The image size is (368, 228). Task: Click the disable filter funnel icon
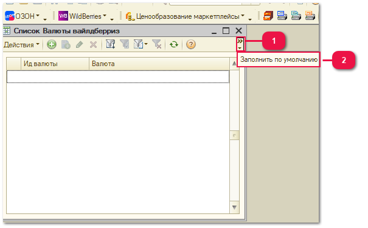pyautogui.click(x=156, y=44)
